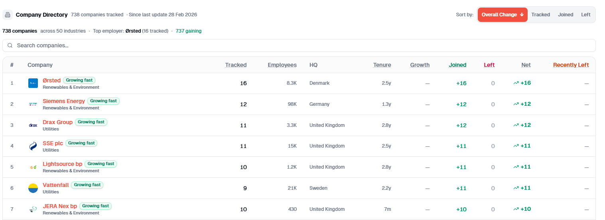The width and height of the screenshot is (605, 220).
Task: Click the Ørsted company logo
Action: (x=33, y=83)
